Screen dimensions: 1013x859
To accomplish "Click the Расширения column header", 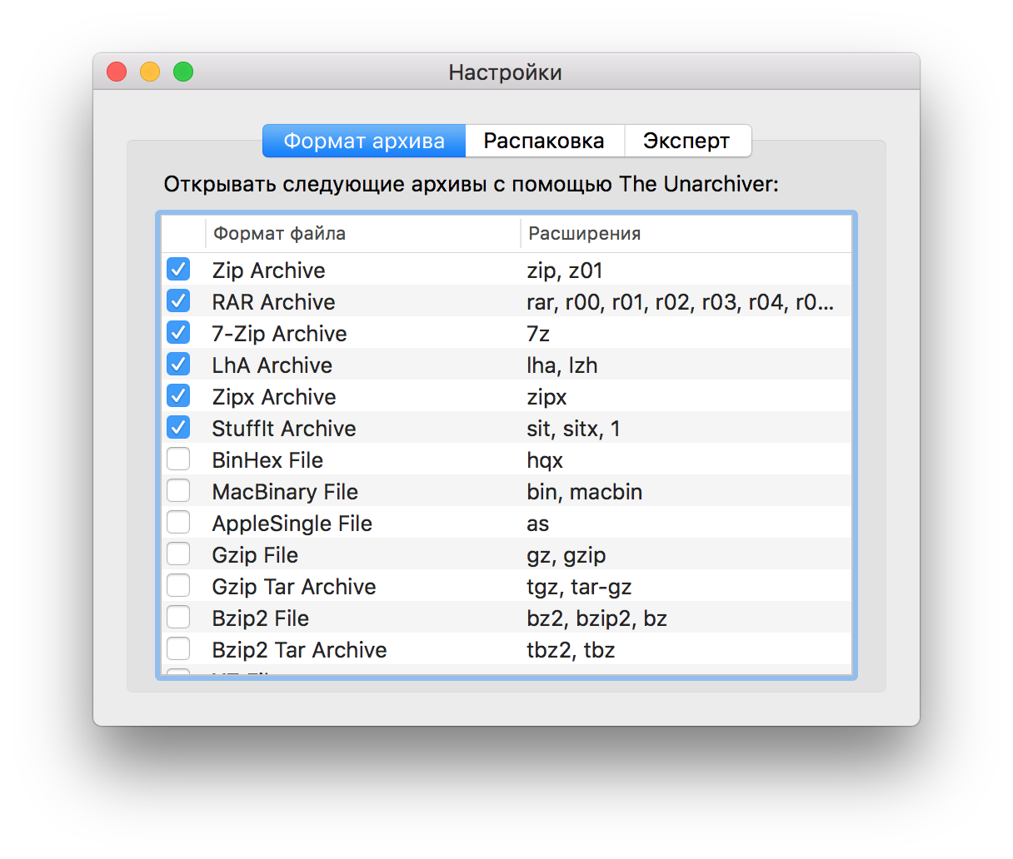I will pos(685,234).
